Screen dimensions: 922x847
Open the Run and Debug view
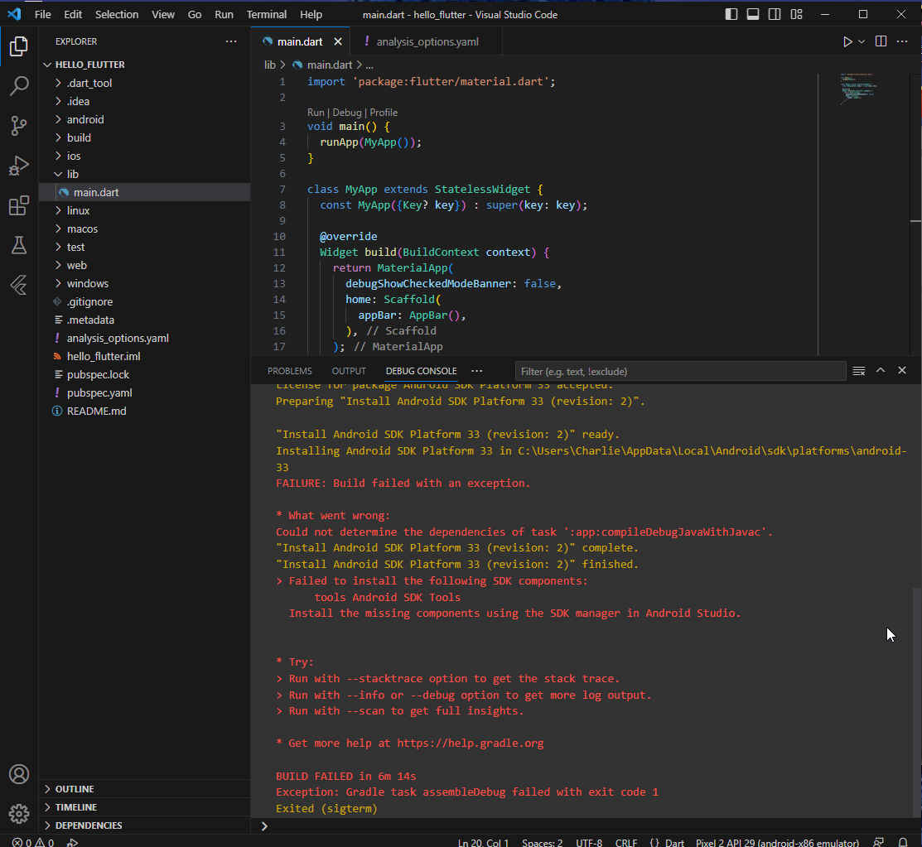[x=19, y=166]
